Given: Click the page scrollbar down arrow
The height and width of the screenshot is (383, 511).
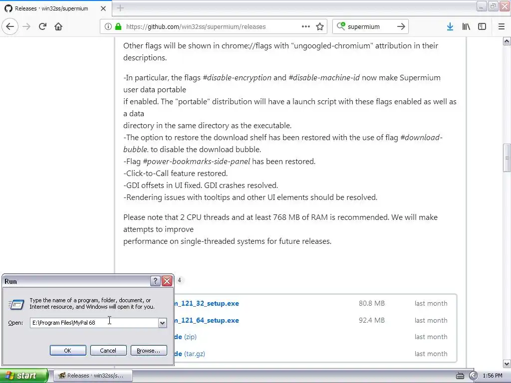Looking at the screenshot, I should coord(507,364).
